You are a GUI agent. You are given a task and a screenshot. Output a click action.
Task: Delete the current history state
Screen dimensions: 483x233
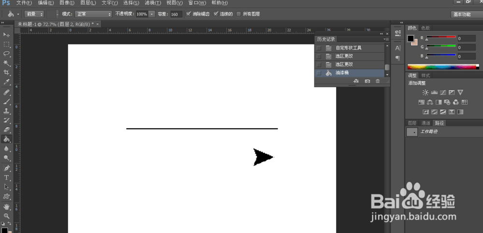[378, 81]
